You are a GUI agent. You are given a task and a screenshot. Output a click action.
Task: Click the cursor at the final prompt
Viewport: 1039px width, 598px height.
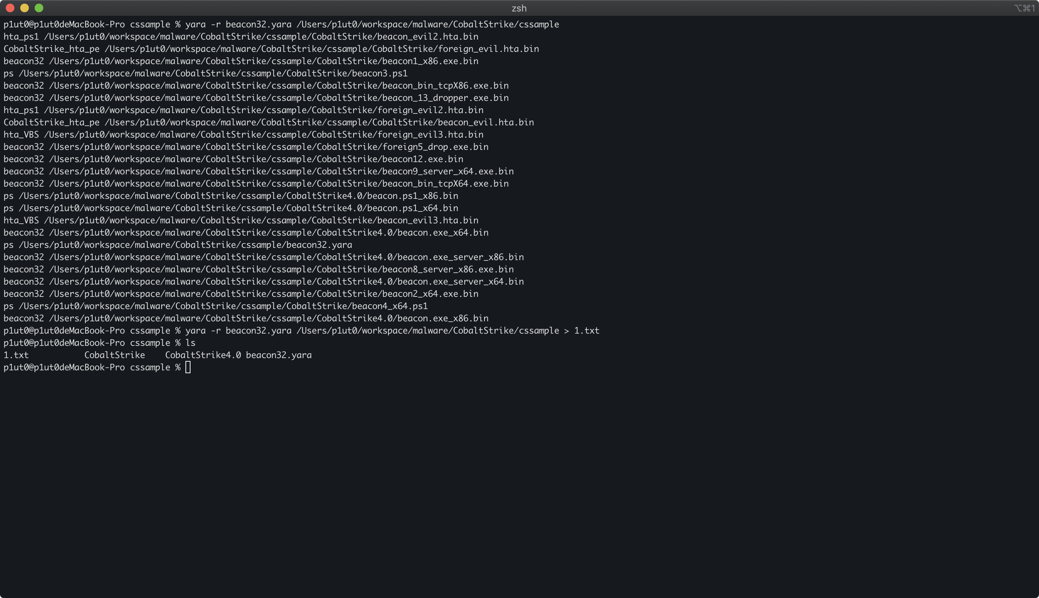[x=188, y=367]
